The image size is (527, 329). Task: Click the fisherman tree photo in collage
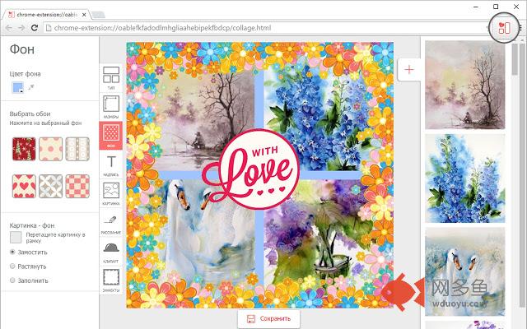tap(206, 119)
